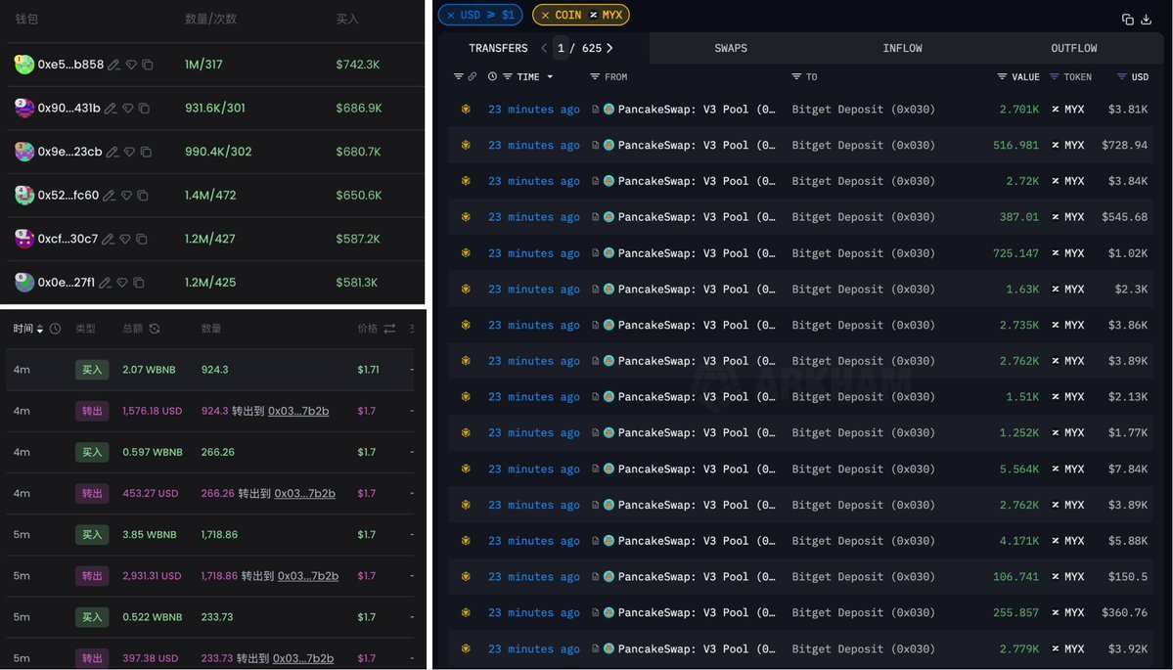
Task: Click the page number field showing 1
Action: click(x=562, y=48)
